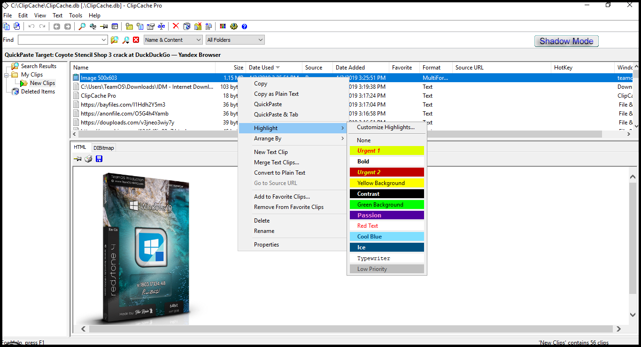Pick the Urgent 1 yellow-green highlight
This screenshot has height=347, width=641.
click(387, 151)
